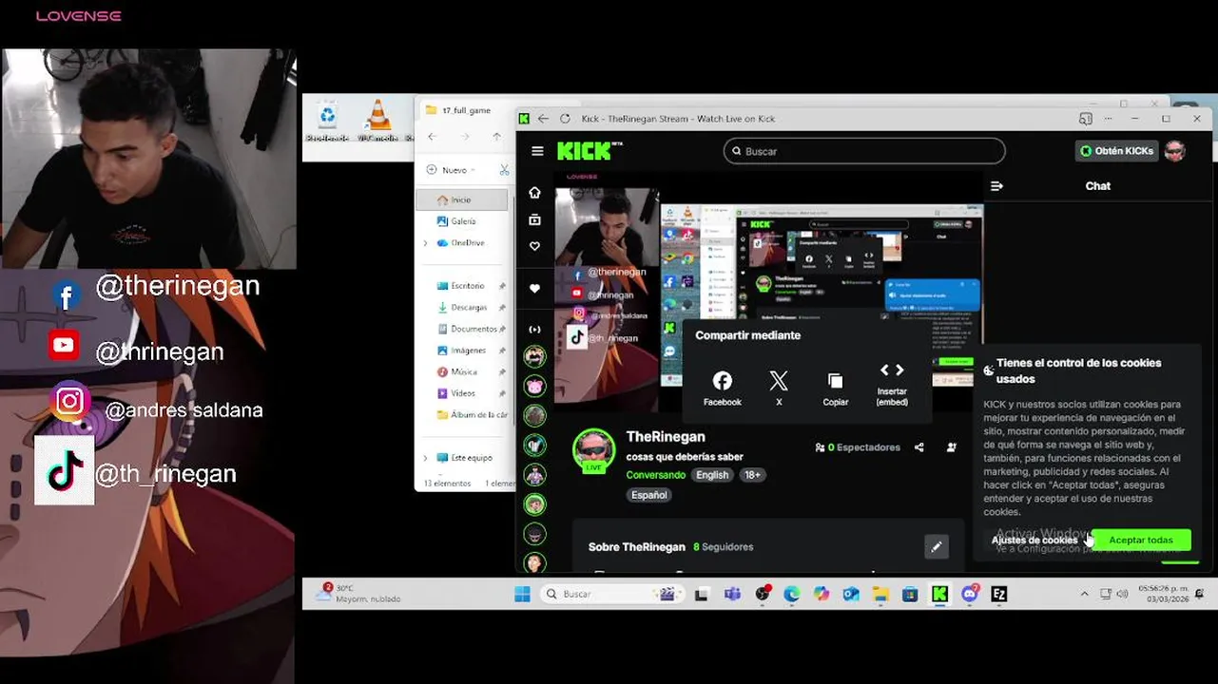This screenshot has height=684, width=1218.
Task: Click the English tag
Action: (x=712, y=475)
